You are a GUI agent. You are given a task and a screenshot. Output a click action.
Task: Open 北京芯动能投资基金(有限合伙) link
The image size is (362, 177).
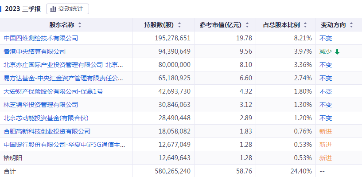46,118
